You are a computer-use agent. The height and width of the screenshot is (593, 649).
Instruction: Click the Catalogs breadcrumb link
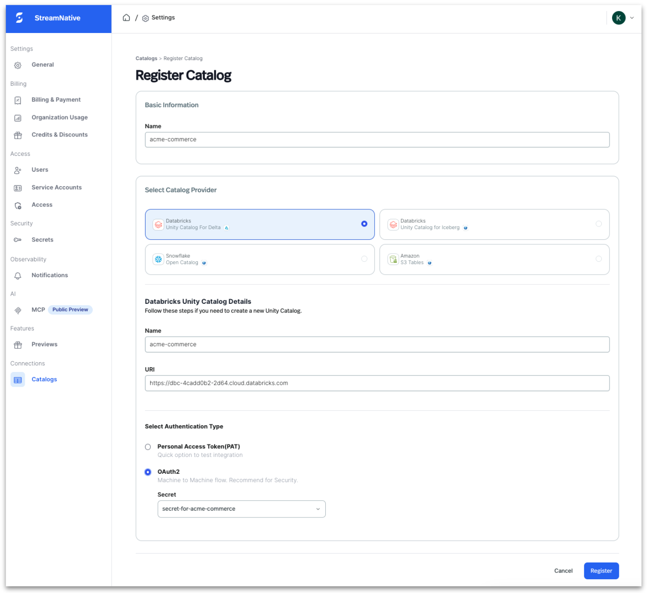point(146,58)
